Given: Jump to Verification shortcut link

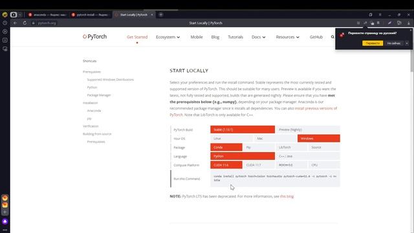Looking at the screenshot, I should pyautogui.click(x=91, y=126).
